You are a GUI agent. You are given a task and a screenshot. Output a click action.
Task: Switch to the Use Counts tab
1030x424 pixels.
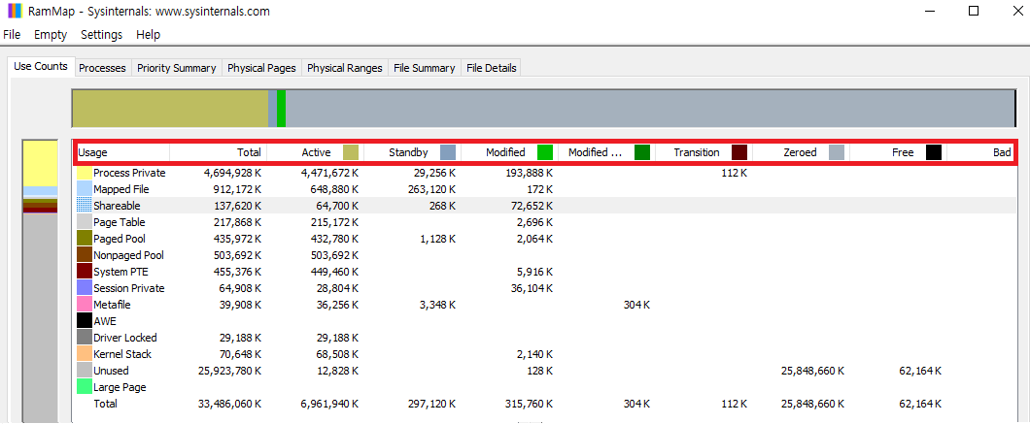pyautogui.click(x=41, y=66)
